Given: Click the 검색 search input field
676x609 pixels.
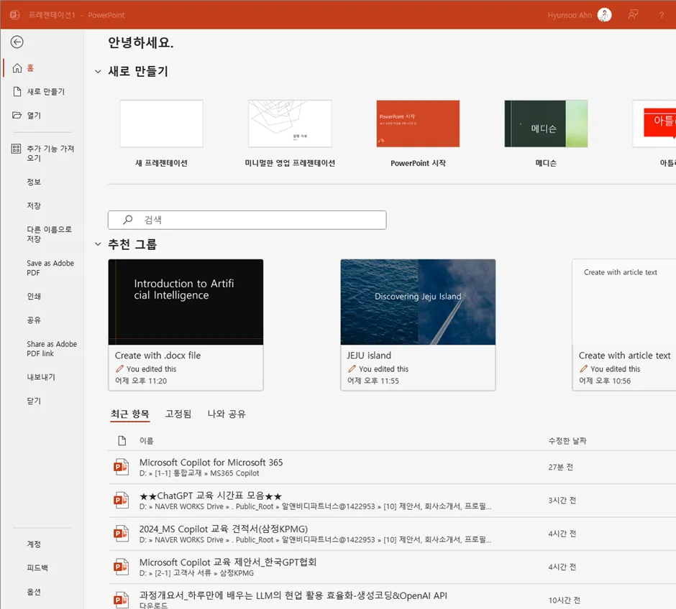Looking at the screenshot, I should pyautogui.click(x=247, y=220).
